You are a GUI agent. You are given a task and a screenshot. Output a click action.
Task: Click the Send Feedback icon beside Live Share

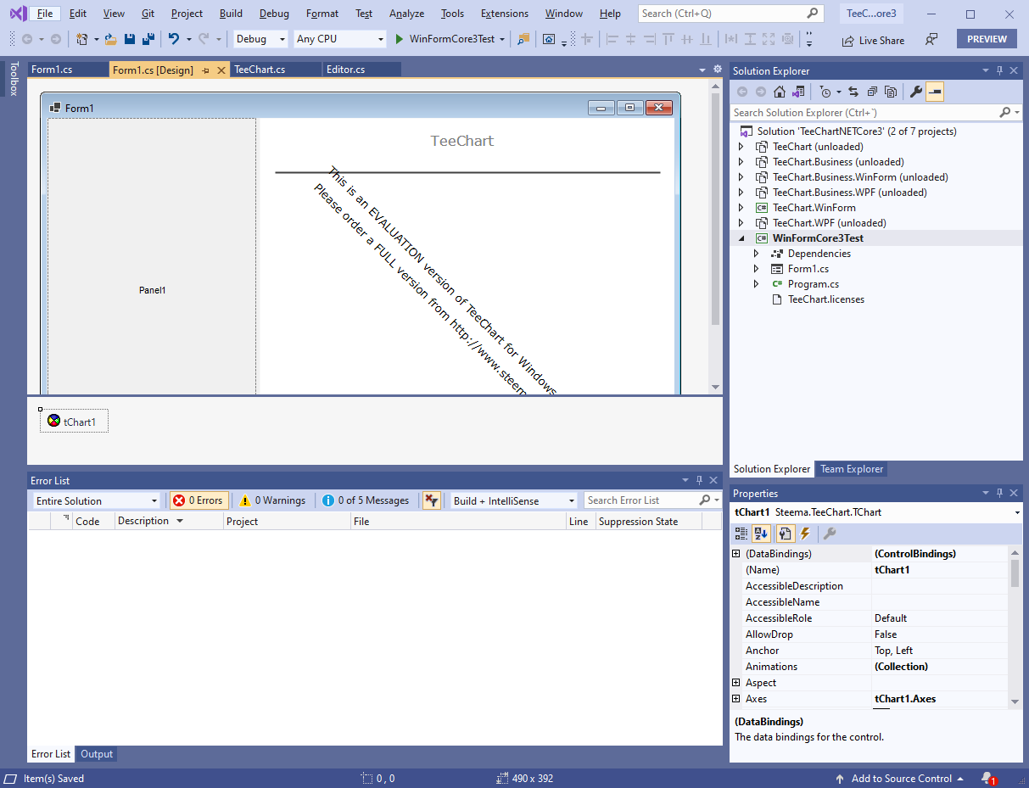click(x=931, y=40)
